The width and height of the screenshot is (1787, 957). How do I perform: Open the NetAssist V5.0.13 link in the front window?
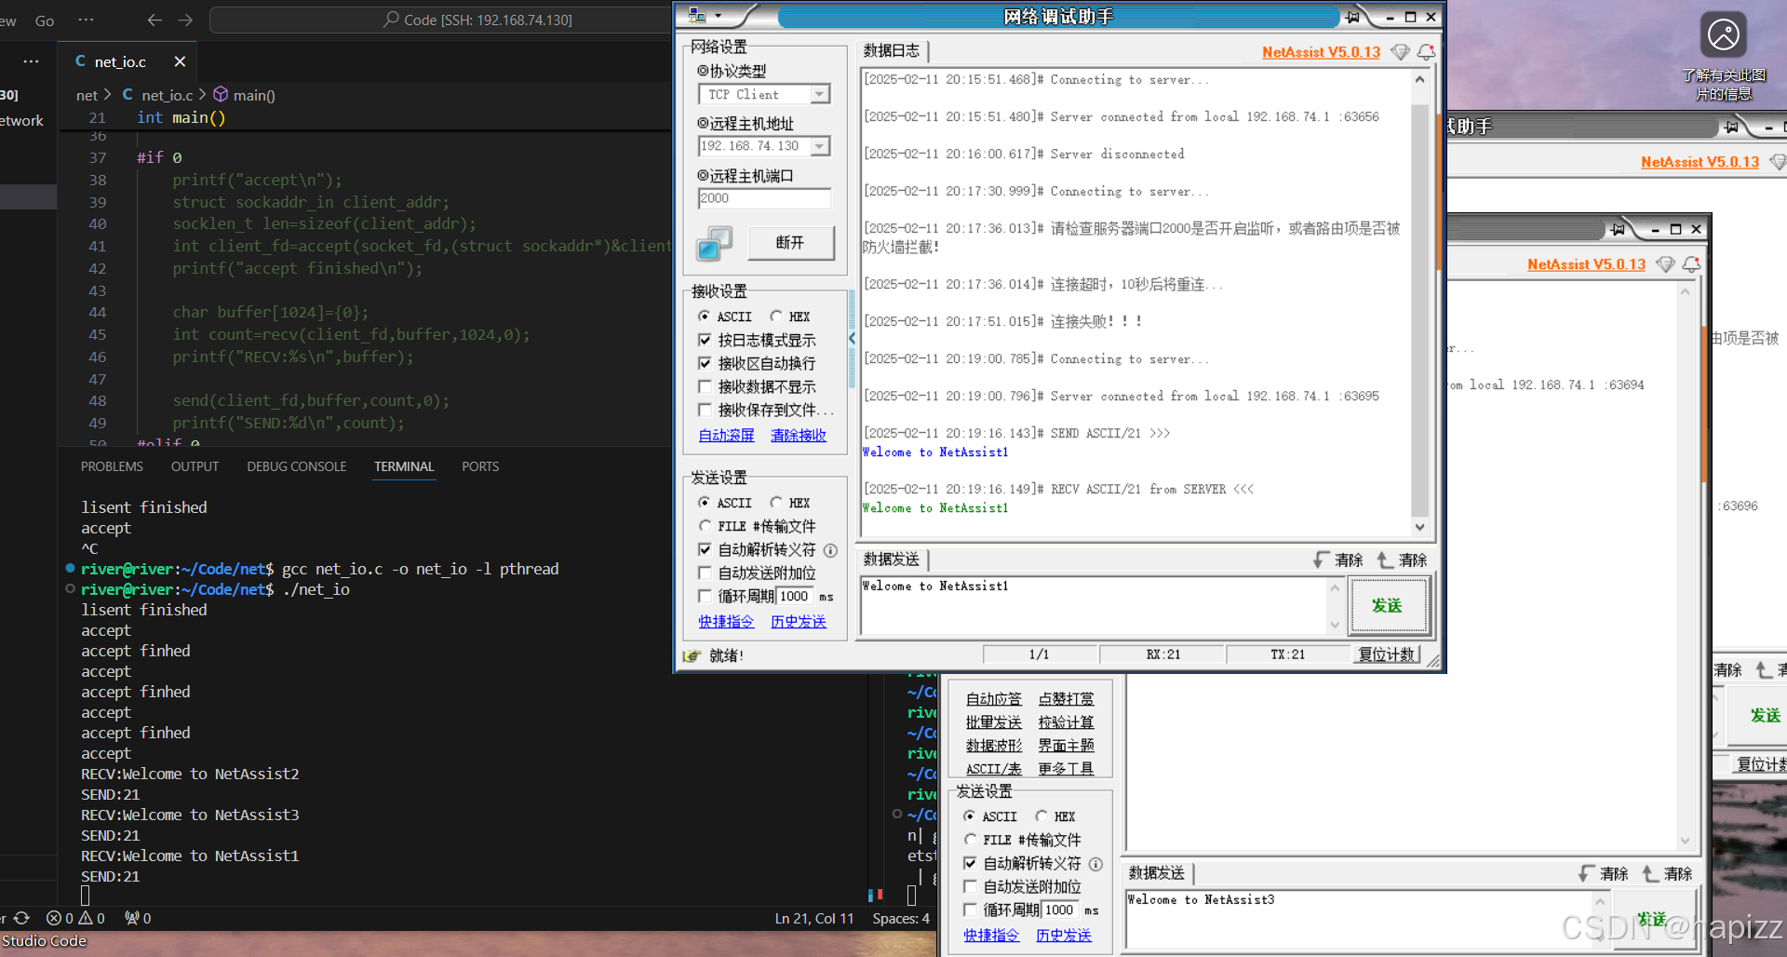(x=1321, y=52)
